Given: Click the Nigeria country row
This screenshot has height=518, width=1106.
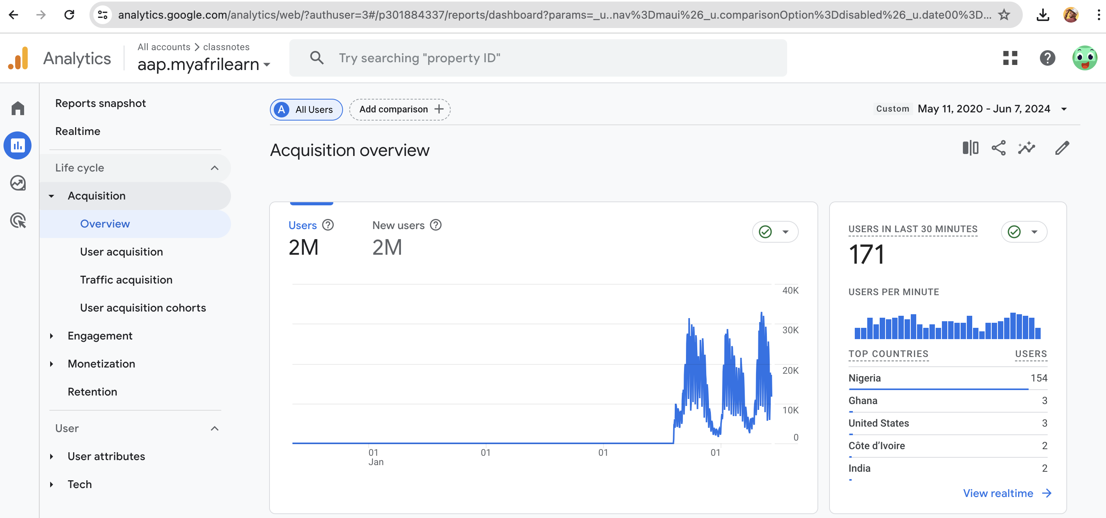Looking at the screenshot, I should (x=948, y=378).
